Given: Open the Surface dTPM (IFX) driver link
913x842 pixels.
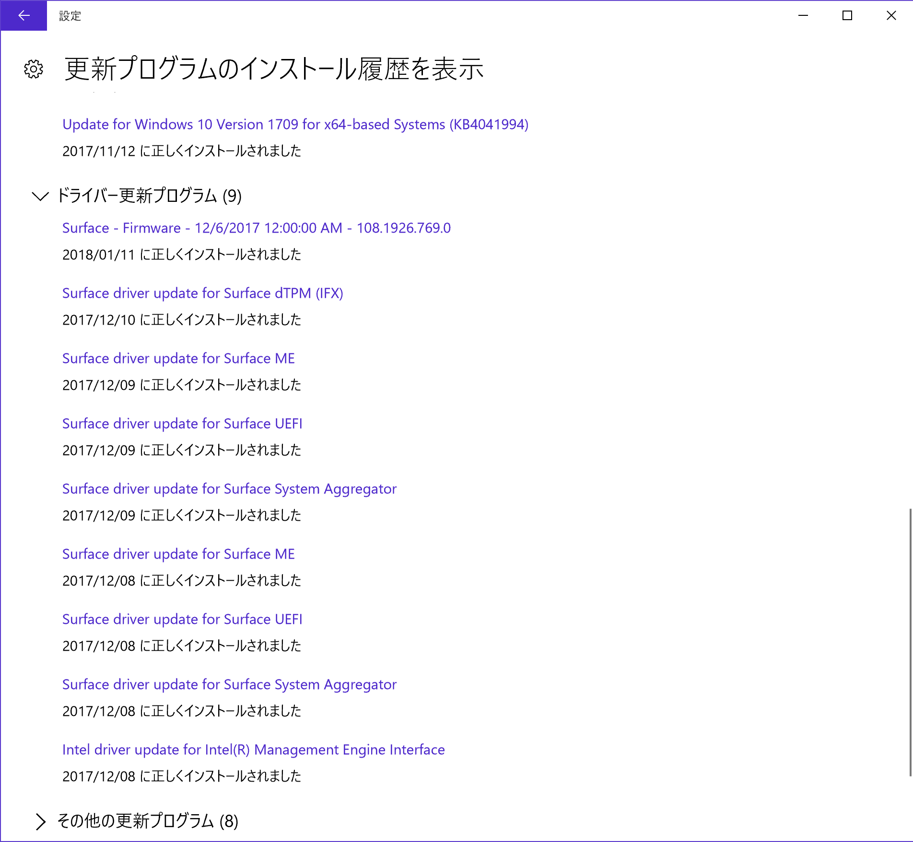Looking at the screenshot, I should pos(203,293).
